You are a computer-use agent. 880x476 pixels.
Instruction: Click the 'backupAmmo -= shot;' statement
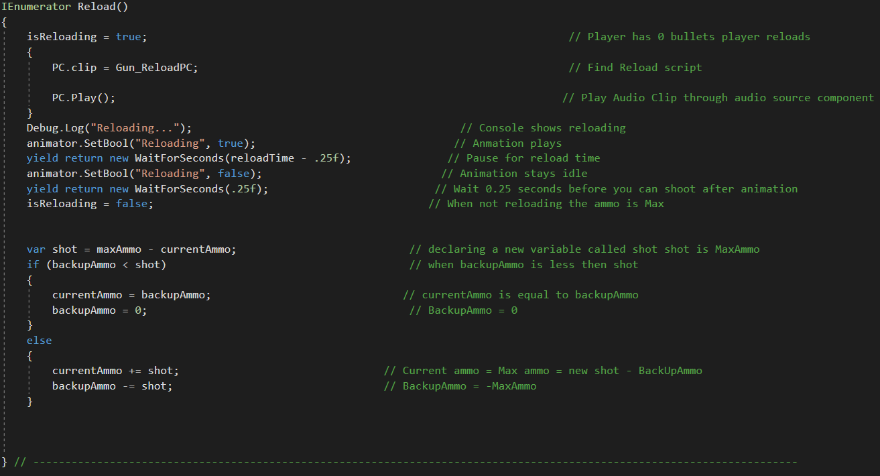(x=112, y=386)
